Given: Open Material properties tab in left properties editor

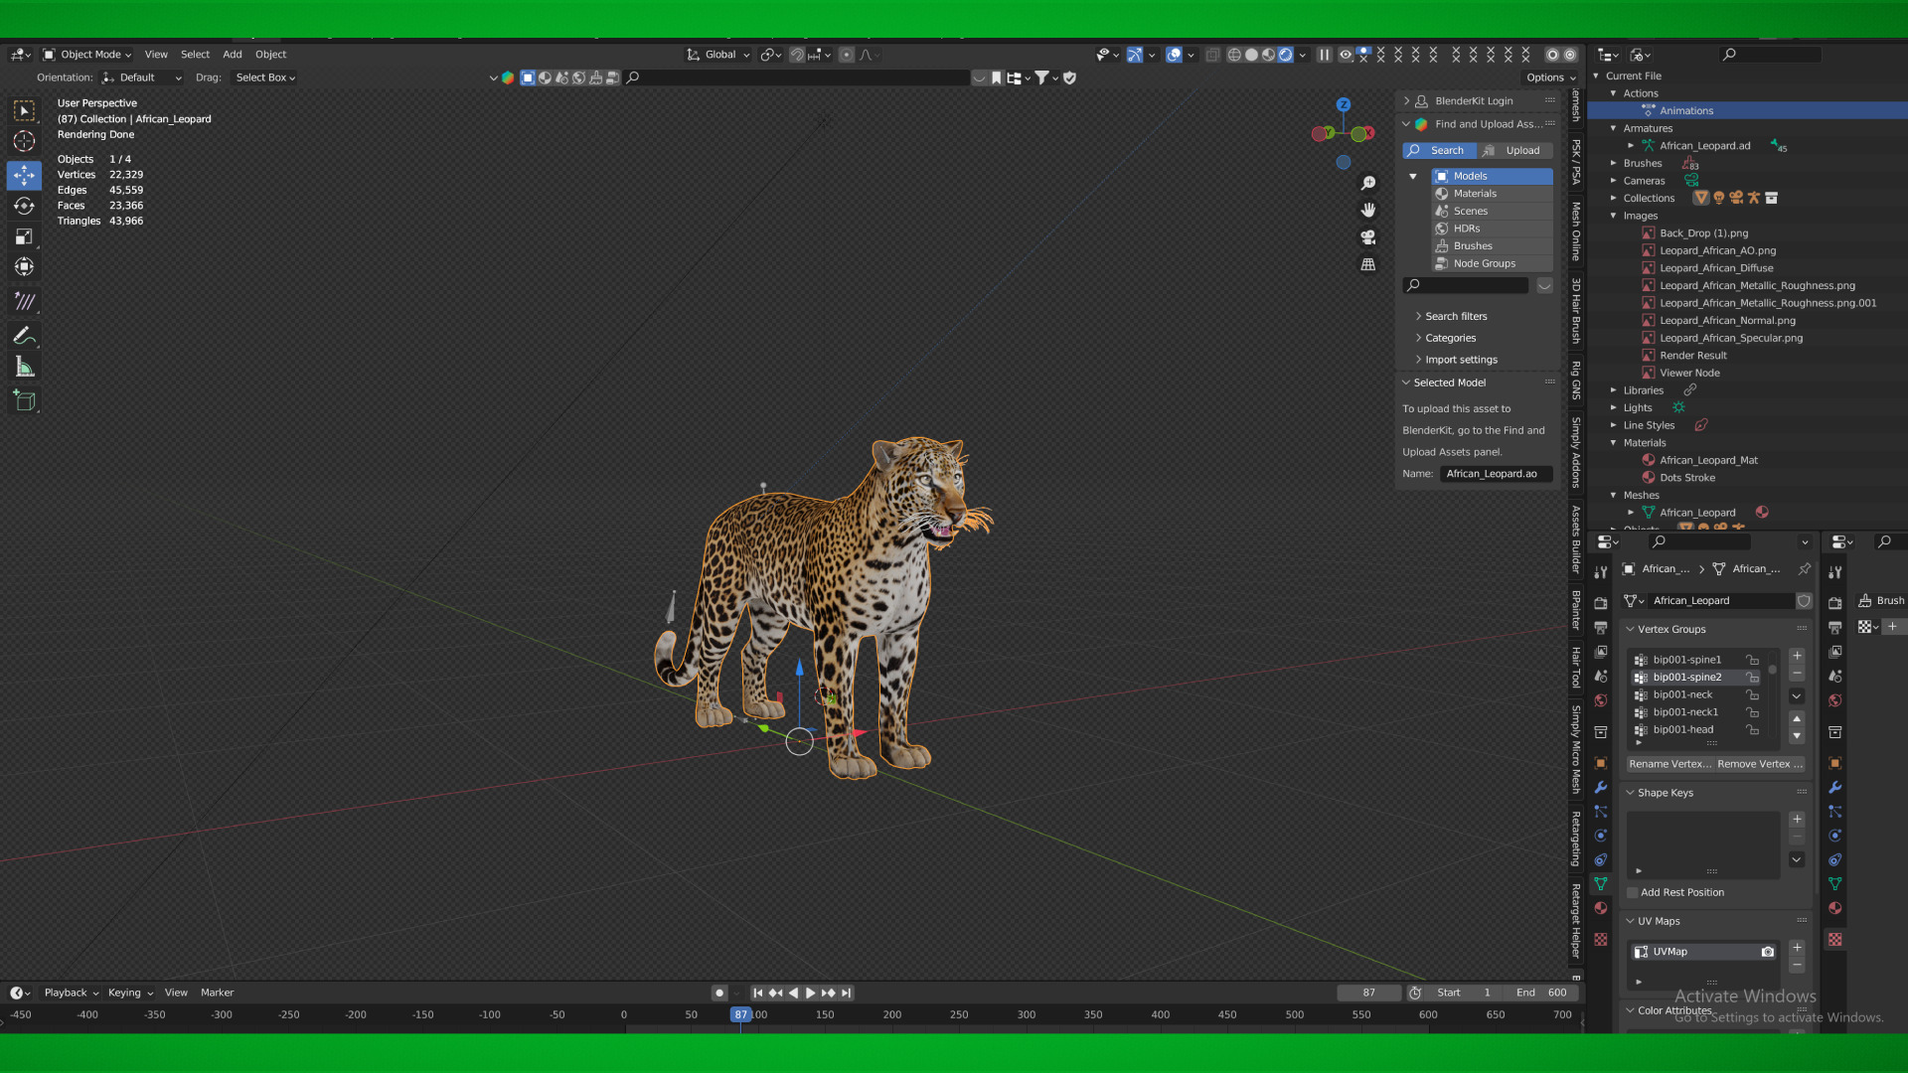Looking at the screenshot, I should click(1600, 908).
